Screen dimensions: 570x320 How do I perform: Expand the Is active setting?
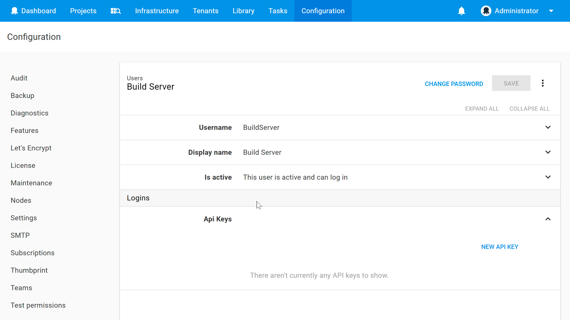point(548,177)
